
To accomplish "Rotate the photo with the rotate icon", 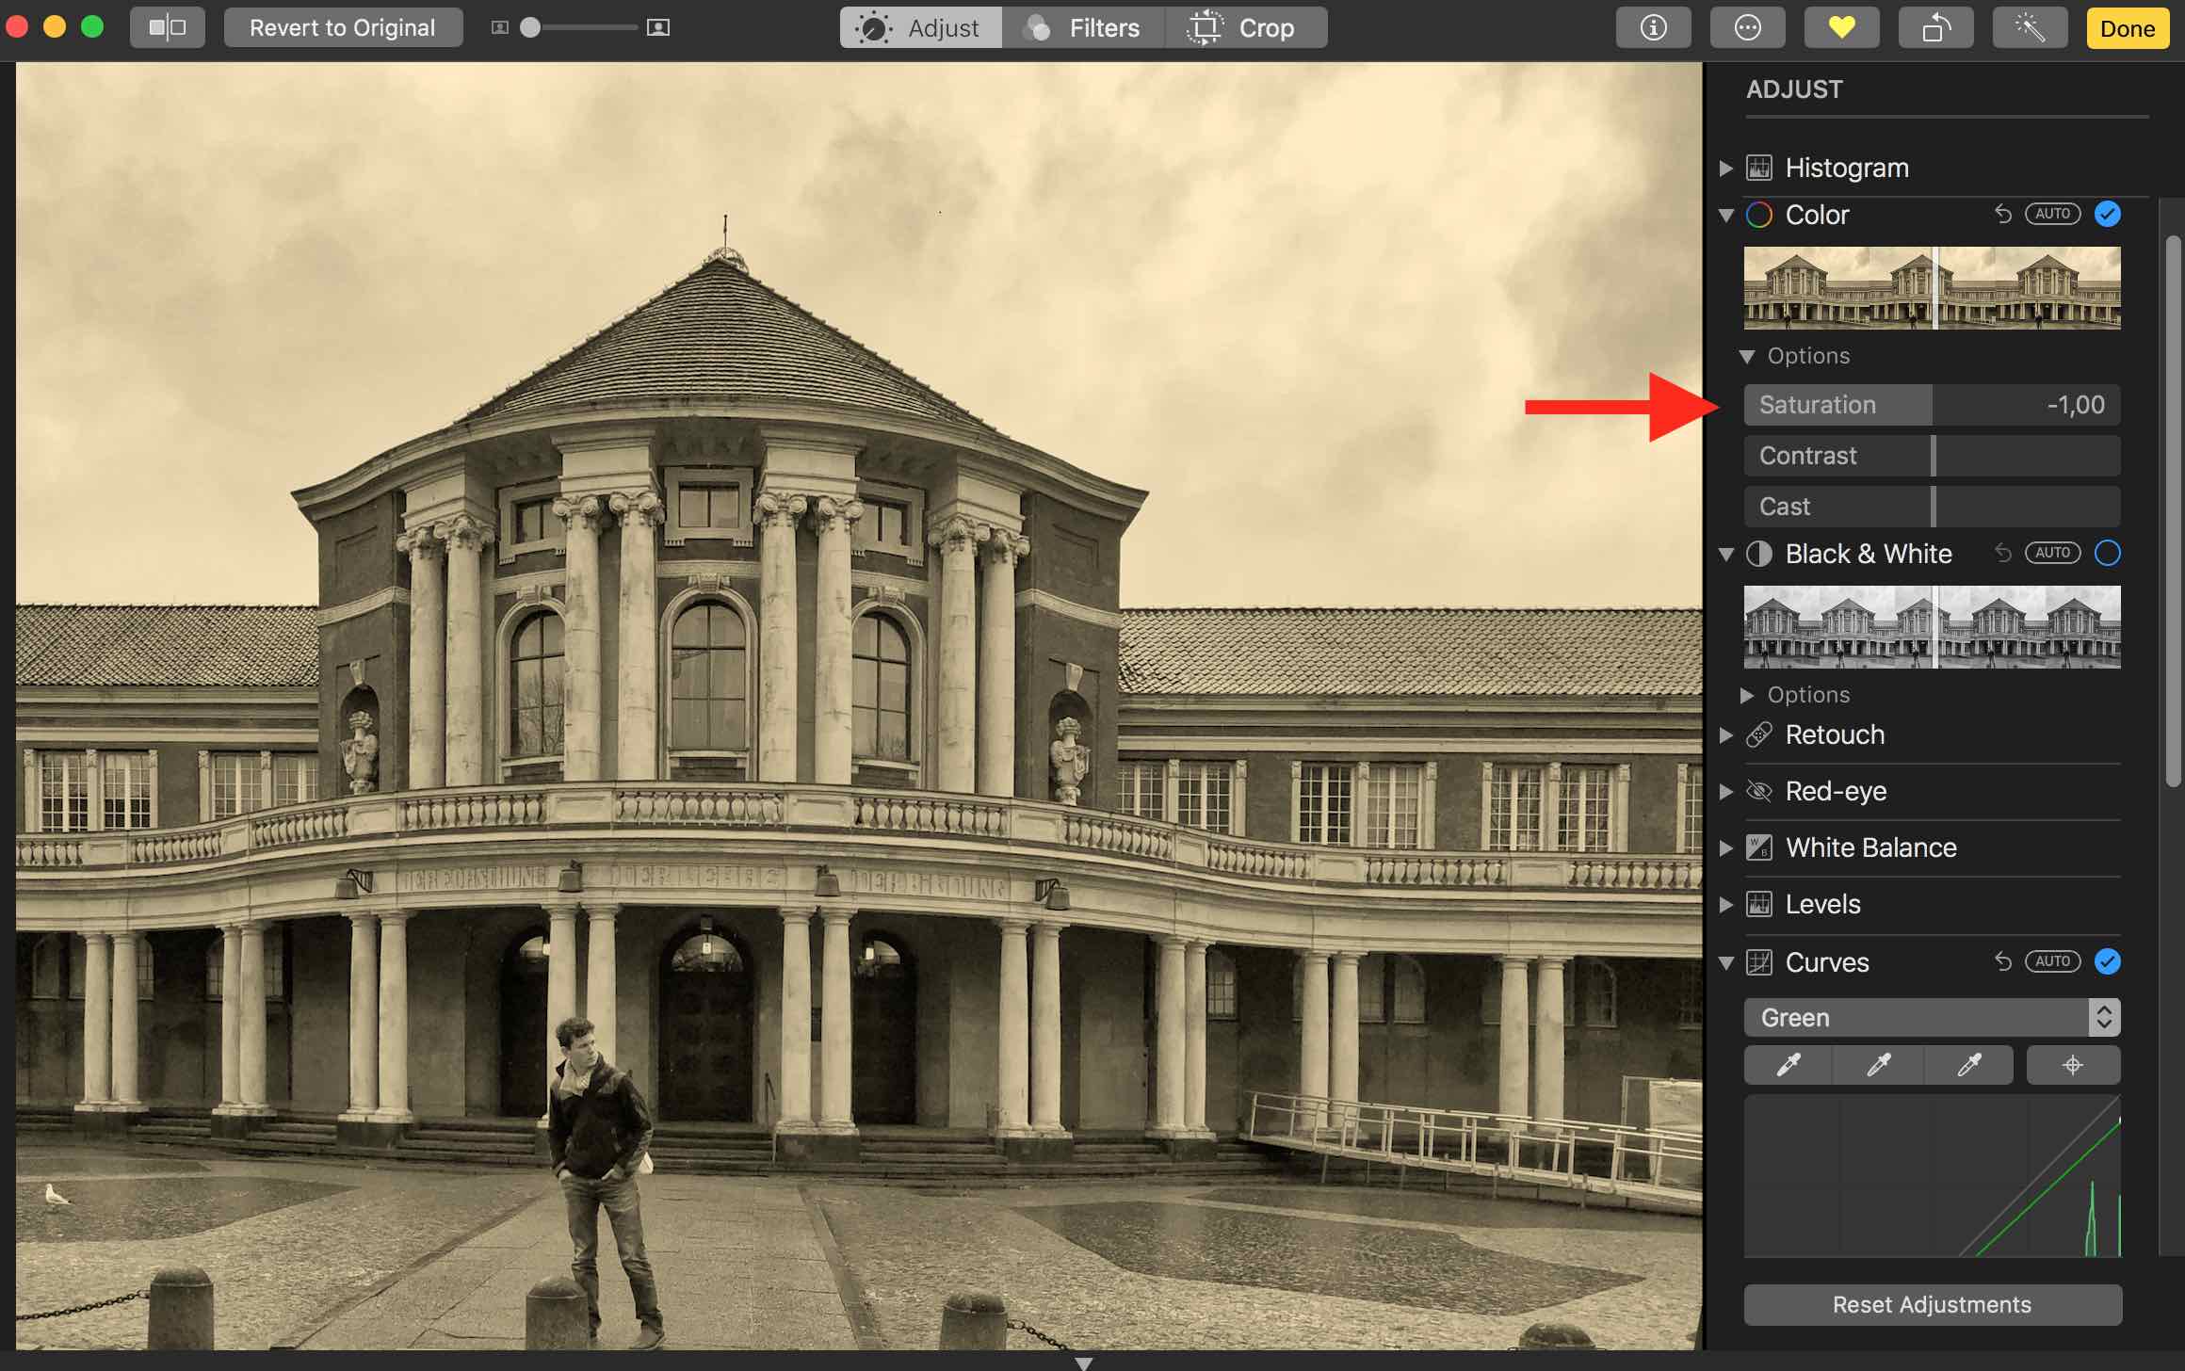I will [1935, 27].
